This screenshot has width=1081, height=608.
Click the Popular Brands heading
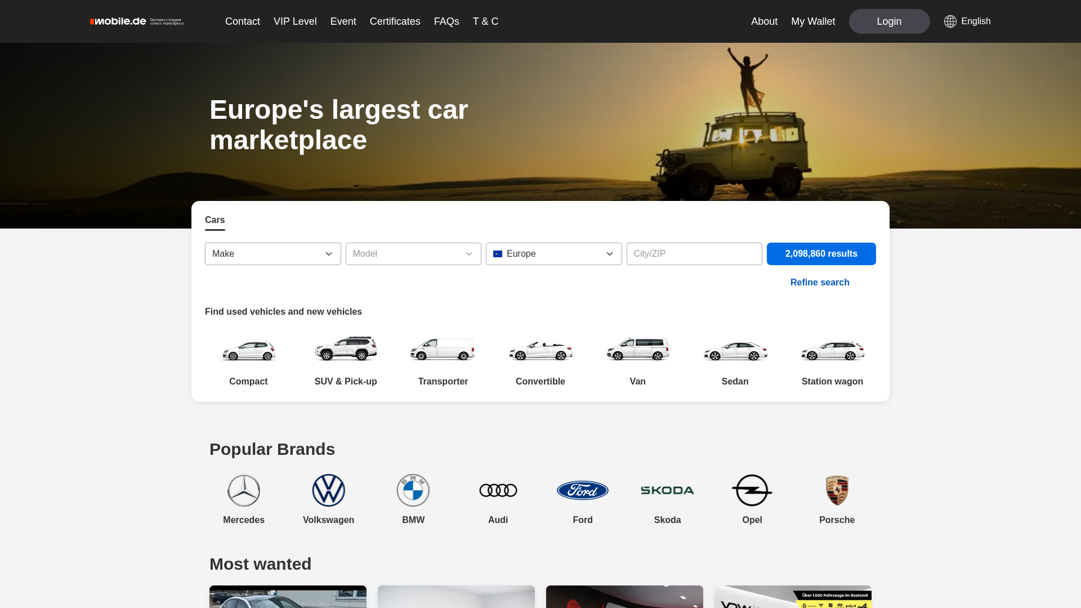tap(273, 449)
